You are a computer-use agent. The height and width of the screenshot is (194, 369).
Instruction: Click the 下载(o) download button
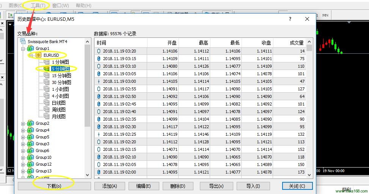coord(54,186)
